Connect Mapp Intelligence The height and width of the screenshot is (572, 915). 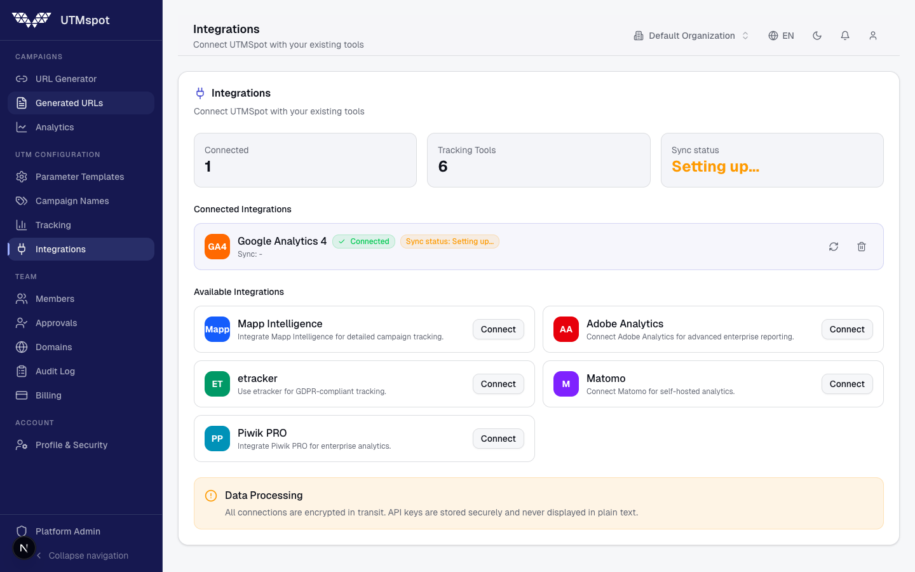point(498,329)
